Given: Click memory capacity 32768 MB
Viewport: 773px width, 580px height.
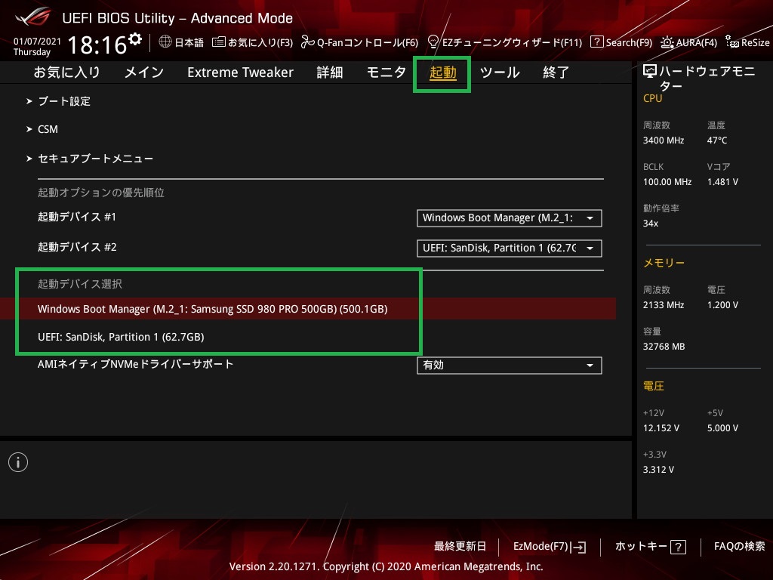Looking at the screenshot, I should pyautogui.click(x=664, y=347).
